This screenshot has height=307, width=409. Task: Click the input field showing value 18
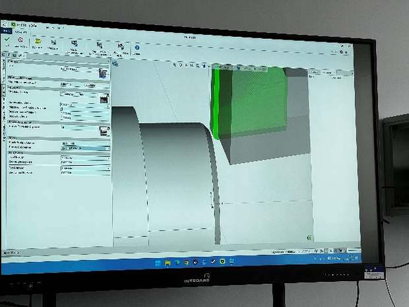(80, 127)
